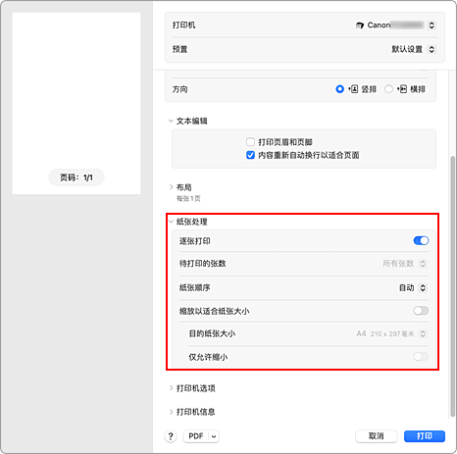Enable 打印页眉和页脚 checkbox
The image size is (457, 454).
(250, 142)
